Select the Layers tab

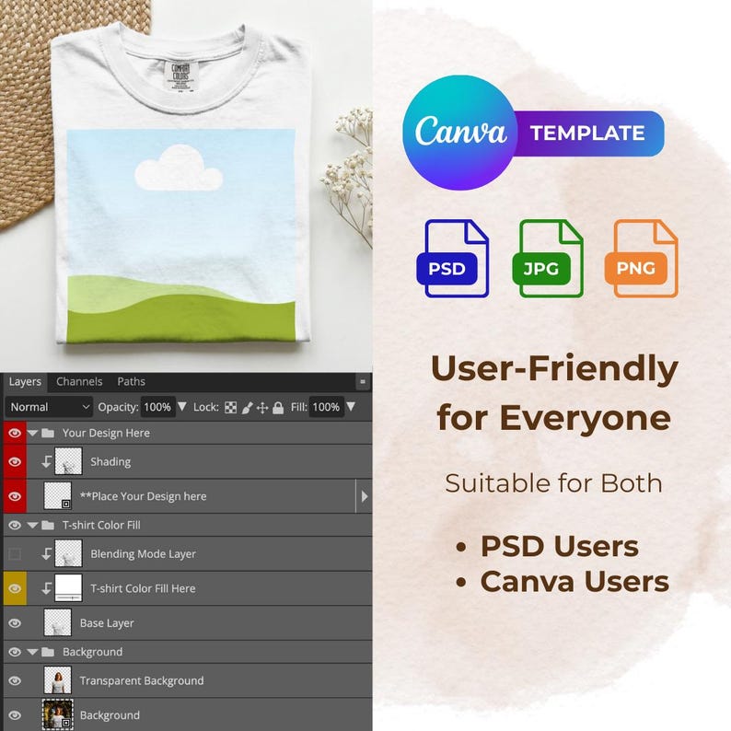(x=25, y=382)
